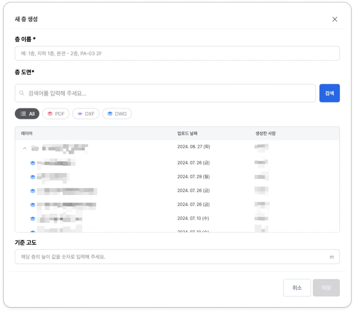Select layer icon in 2024. 07. 10 (수) row
Image resolution: width=355 pixels, height=312 pixels.
click(x=33, y=219)
